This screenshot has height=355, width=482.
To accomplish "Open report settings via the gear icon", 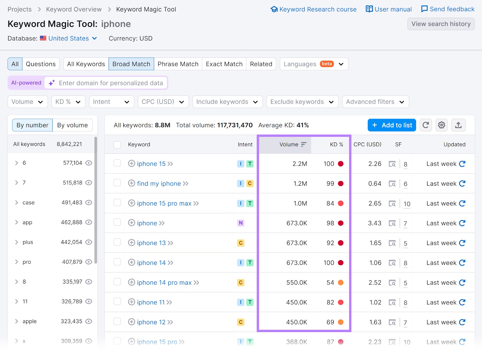I will 441,125.
